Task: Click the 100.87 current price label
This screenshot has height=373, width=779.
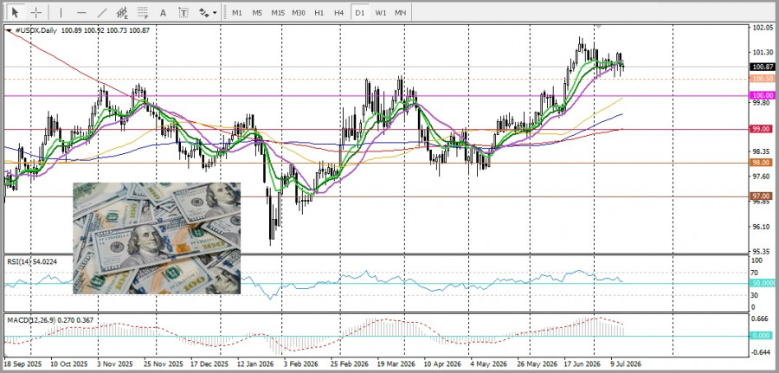Action: (763, 67)
